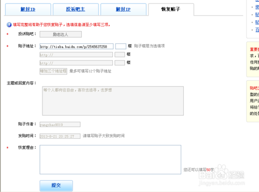259x192 pixels.
Task: Click the text 最多可填写12个贴子地址
Action: click(90, 71)
